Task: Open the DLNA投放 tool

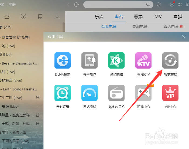Action: tap(63, 60)
